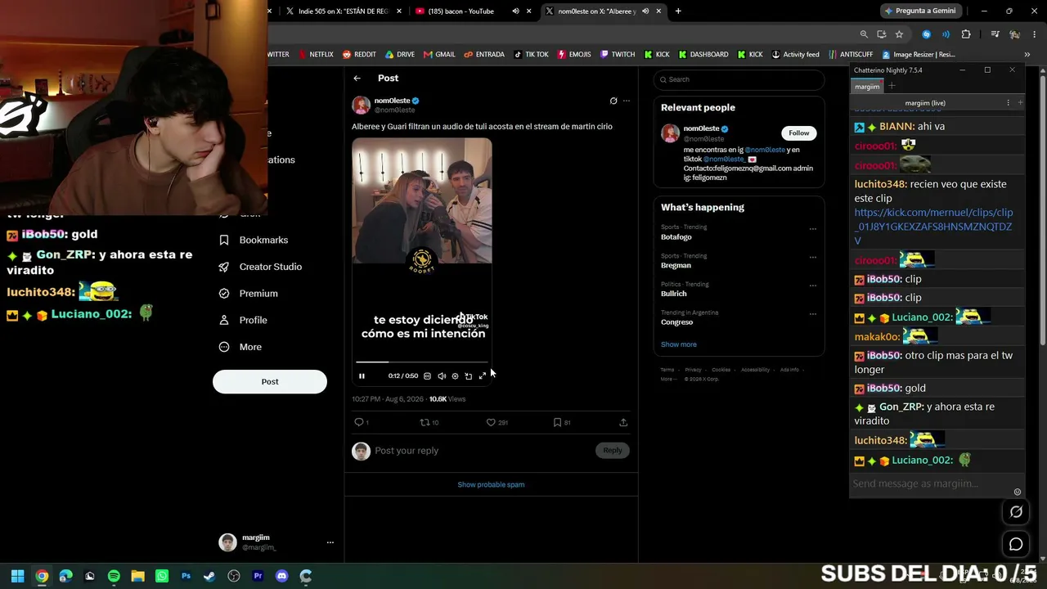Focus Send message as margiim field

coord(930,483)
